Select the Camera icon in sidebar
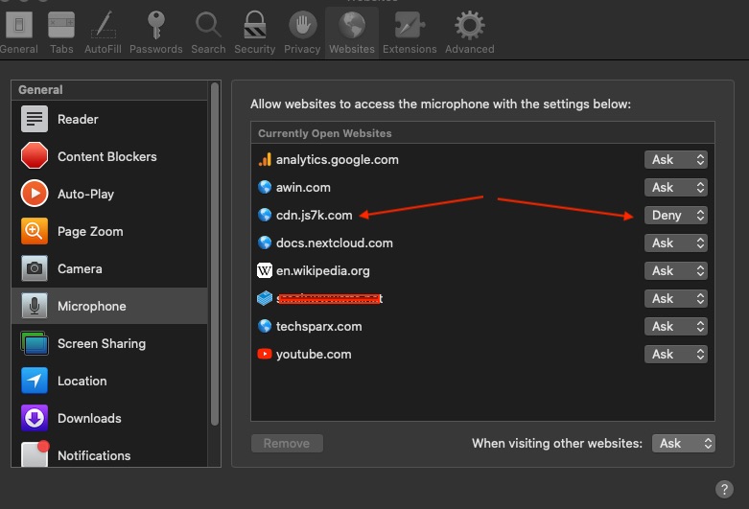The image size is (749, 509). pyautogui.click(x=35, y=268)
